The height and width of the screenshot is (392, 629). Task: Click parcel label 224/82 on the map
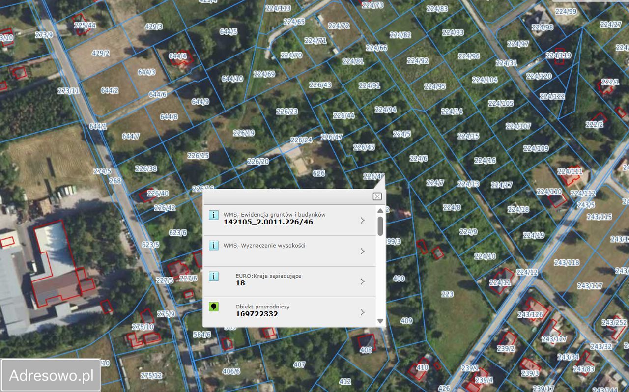400,35
